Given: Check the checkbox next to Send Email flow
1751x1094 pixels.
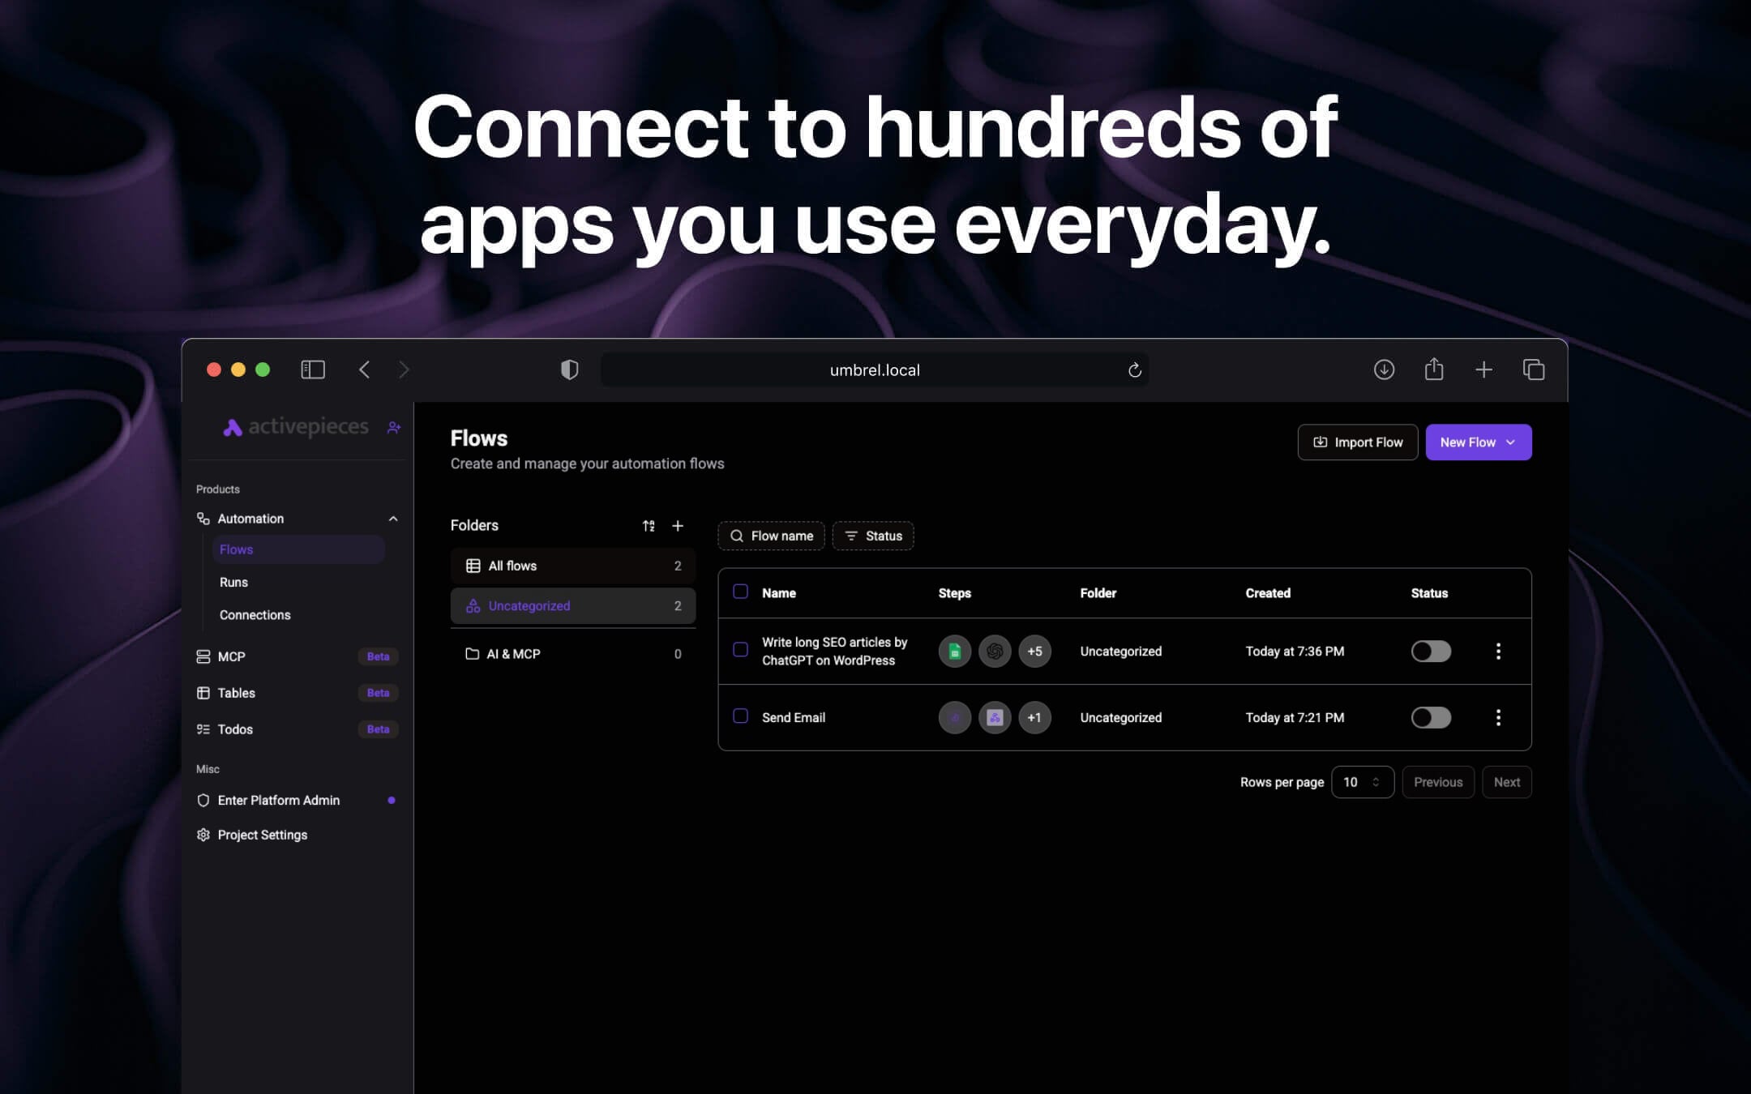Looking at the screenshot, I should coord(740,717).
